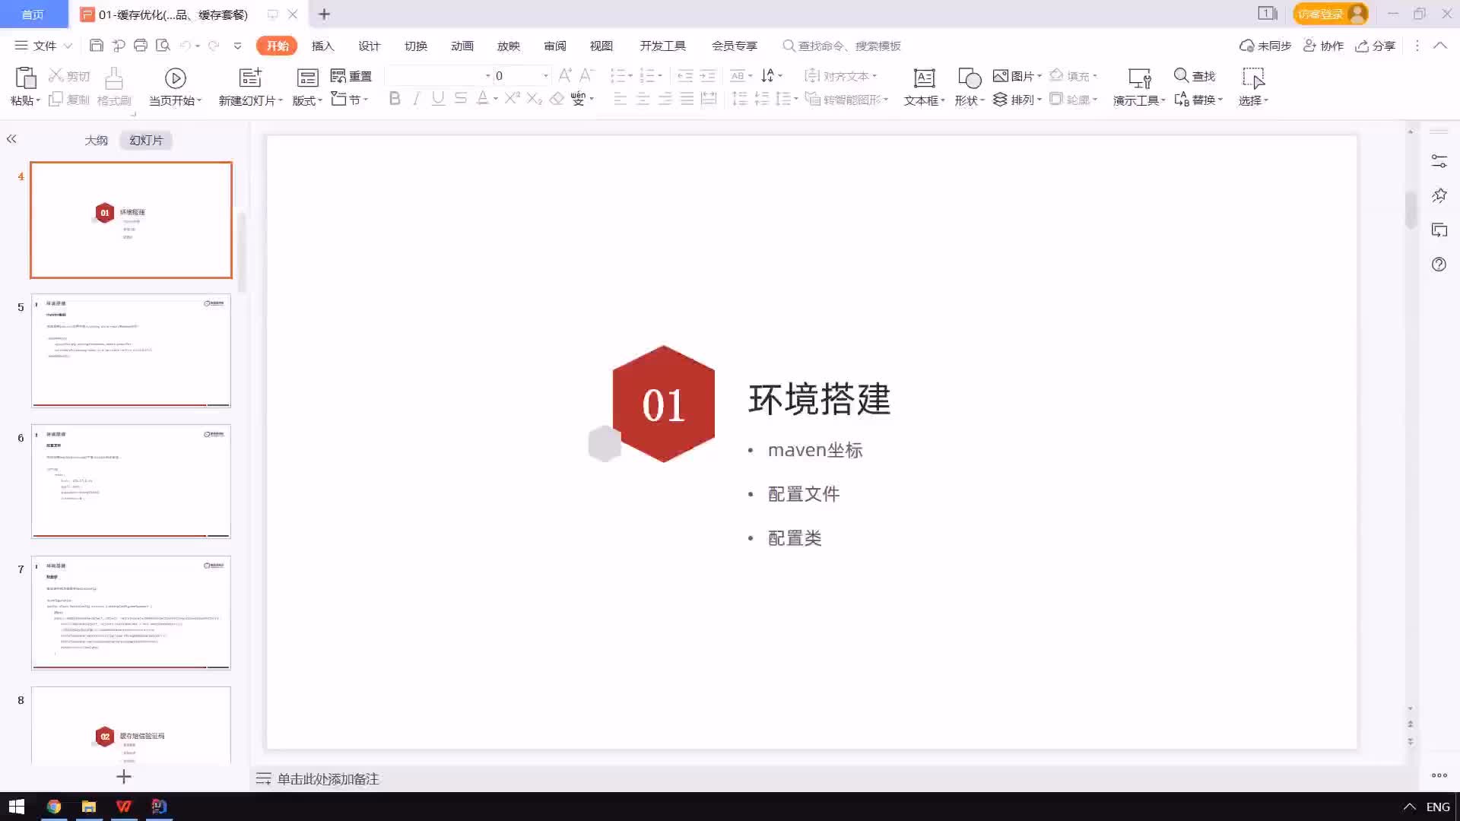The height and width of the screenshot is (821, 1460).
Task: Open the Transitions (切换) tab
Action: coord(415,46)
